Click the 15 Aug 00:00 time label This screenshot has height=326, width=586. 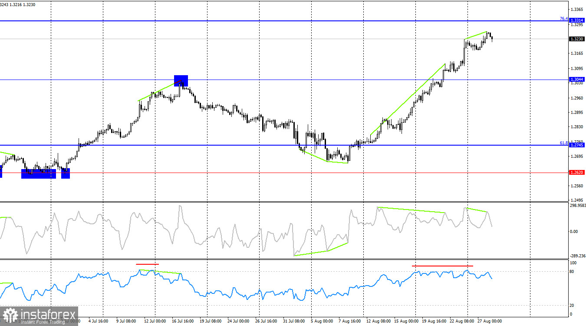coord(407,321)
